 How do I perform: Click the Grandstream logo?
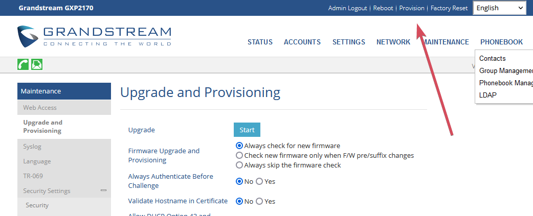(x=94, y=37)
